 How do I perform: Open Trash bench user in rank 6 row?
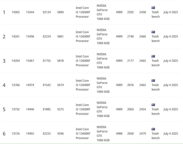(156, 136)
